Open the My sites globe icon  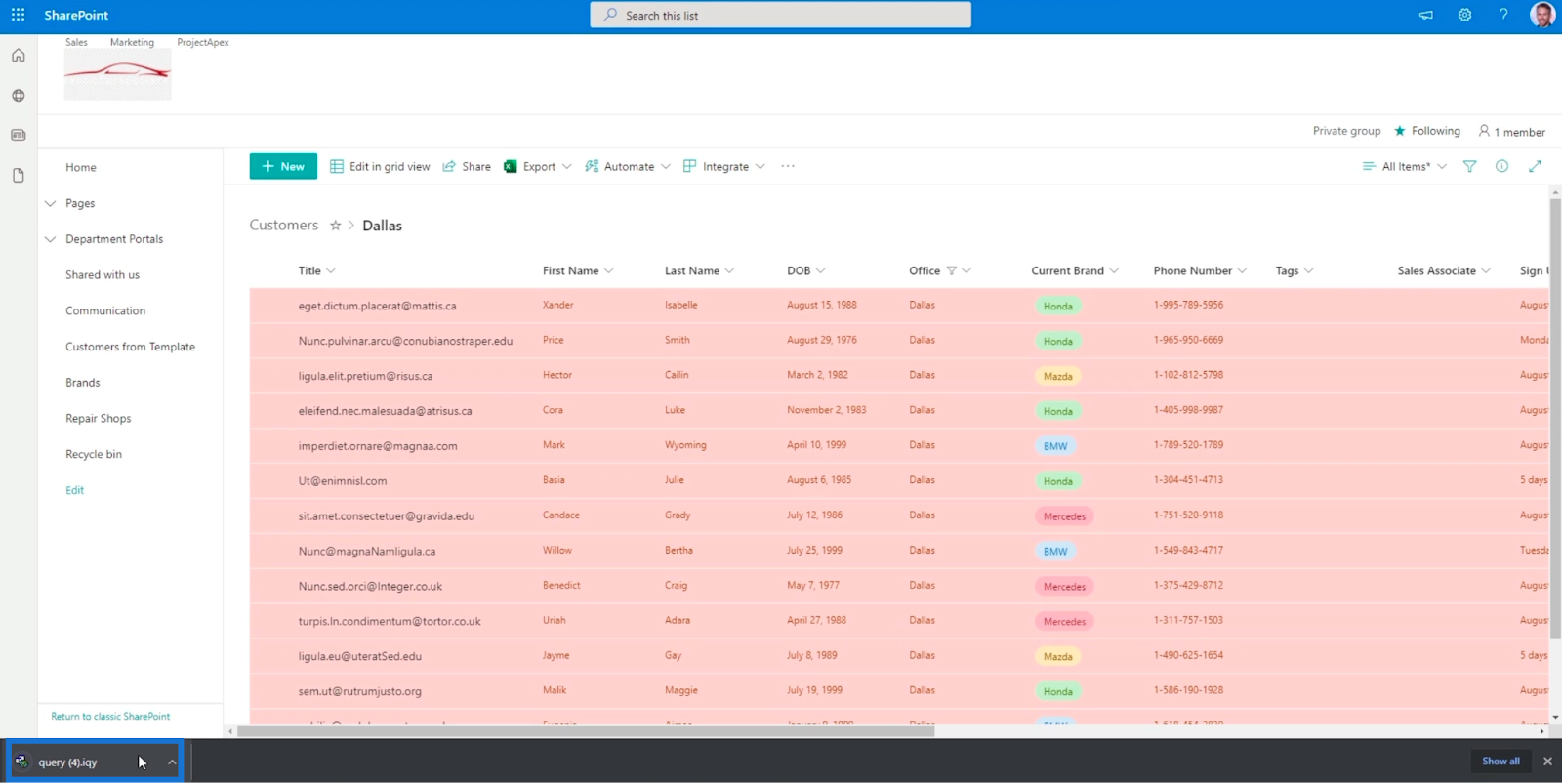(x=18, y=96)
